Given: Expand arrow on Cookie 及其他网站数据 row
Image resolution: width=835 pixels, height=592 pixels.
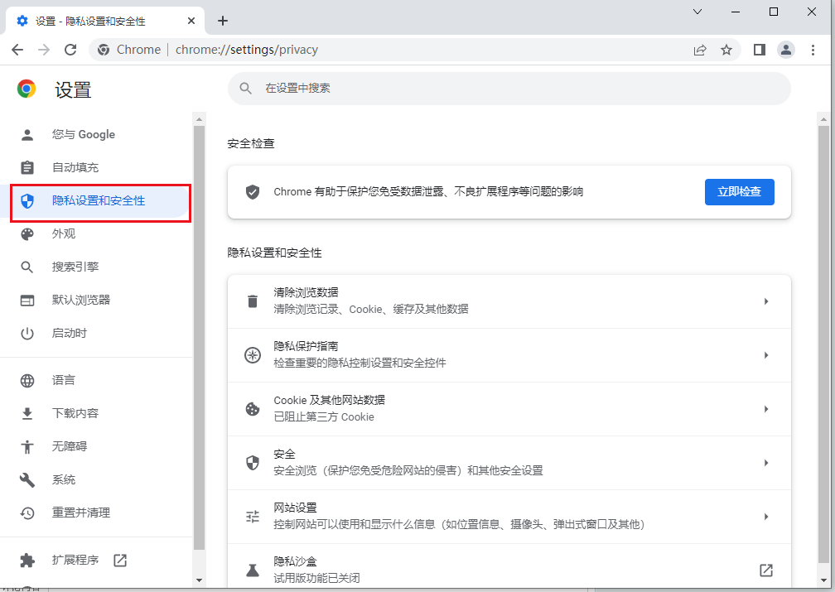Looking at the screenshot, I should pos(765,409).
